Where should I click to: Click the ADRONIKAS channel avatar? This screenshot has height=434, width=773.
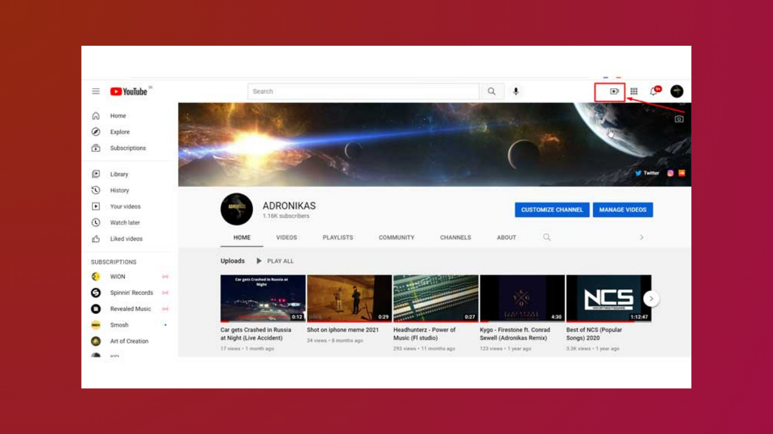[x=237, y=209]
